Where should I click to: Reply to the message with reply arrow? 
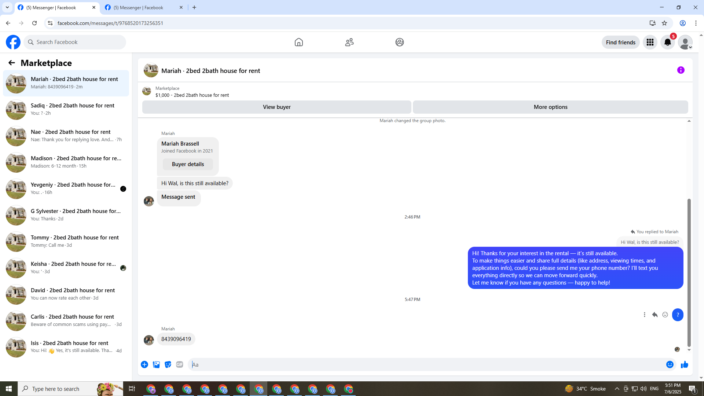[x=655, y=315]
